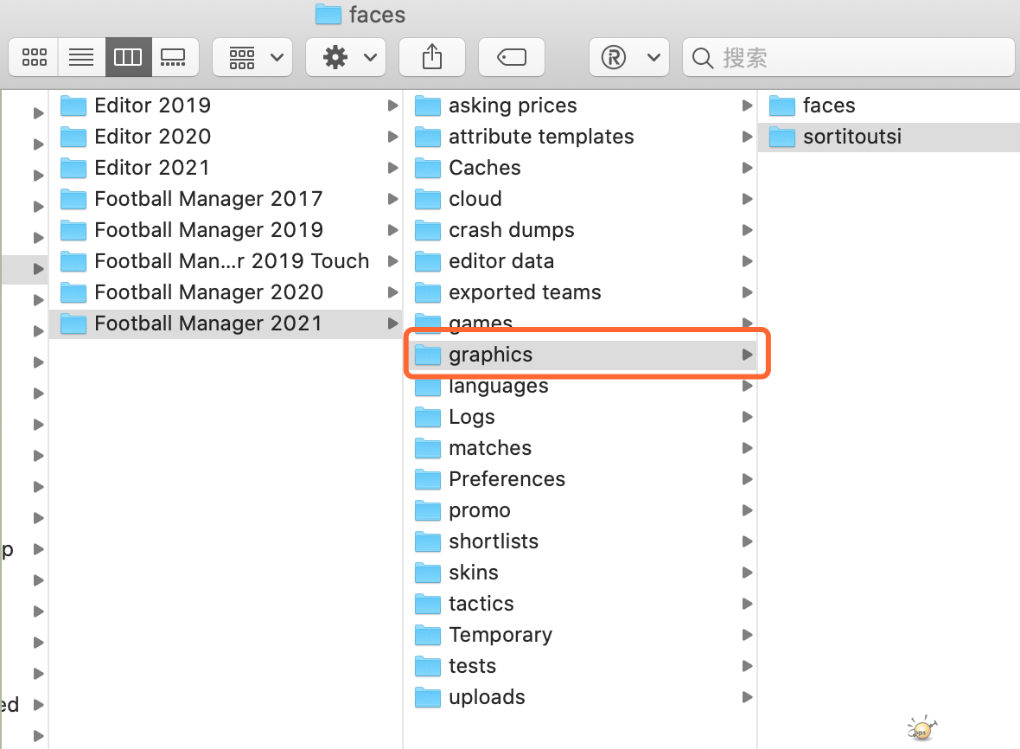This screenshot has width=1020, height=749.
Task: Expand the skins folder arrow
Action: (747, 573)
